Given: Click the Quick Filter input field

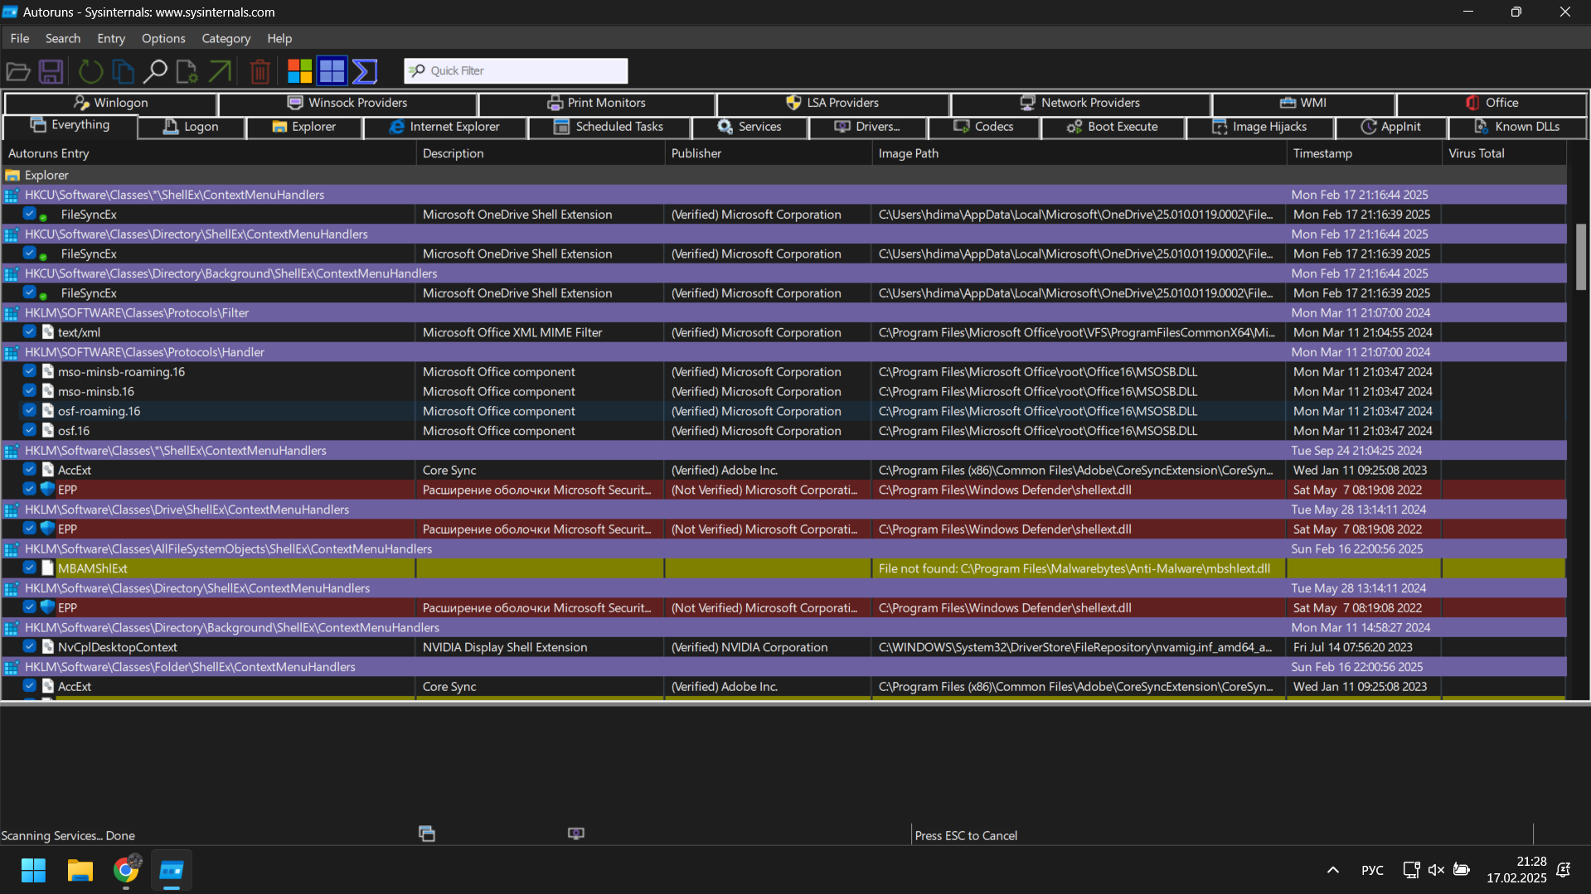Looking at the screenshot, I should pyautogui.click(x=516, y=70).
